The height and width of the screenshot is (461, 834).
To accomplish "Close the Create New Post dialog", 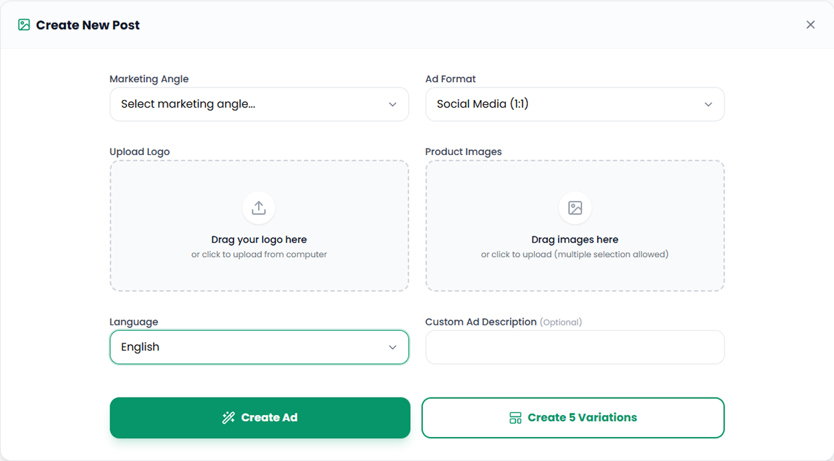I will (x=810, y=24).
